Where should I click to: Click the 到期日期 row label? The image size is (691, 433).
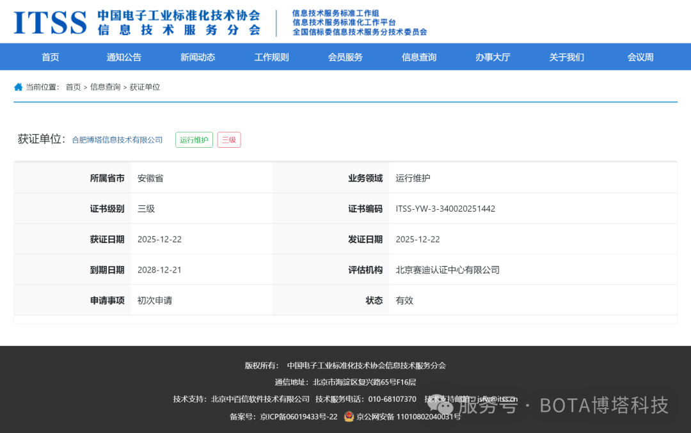click(107, 270)
